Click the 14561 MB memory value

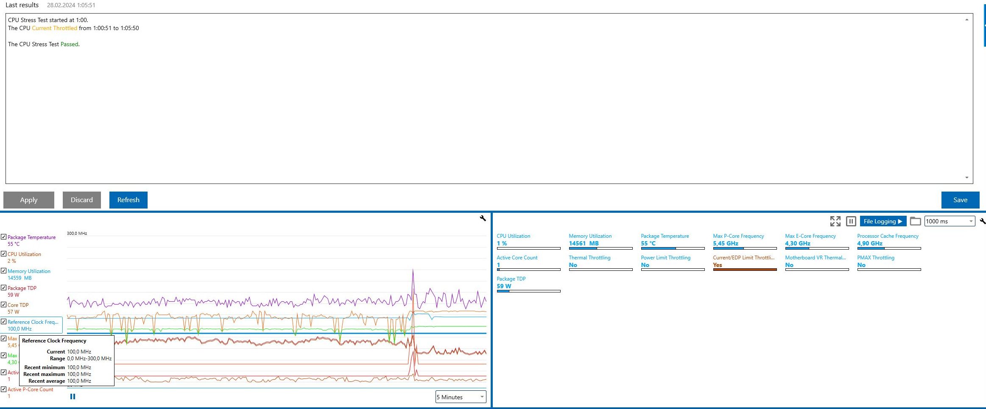tap(584, 243)
